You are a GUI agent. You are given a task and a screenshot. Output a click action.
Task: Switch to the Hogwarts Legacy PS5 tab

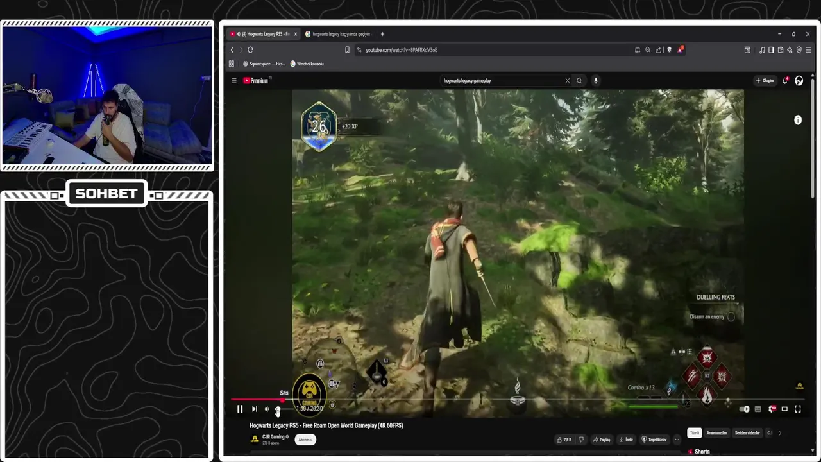point(263,34)
